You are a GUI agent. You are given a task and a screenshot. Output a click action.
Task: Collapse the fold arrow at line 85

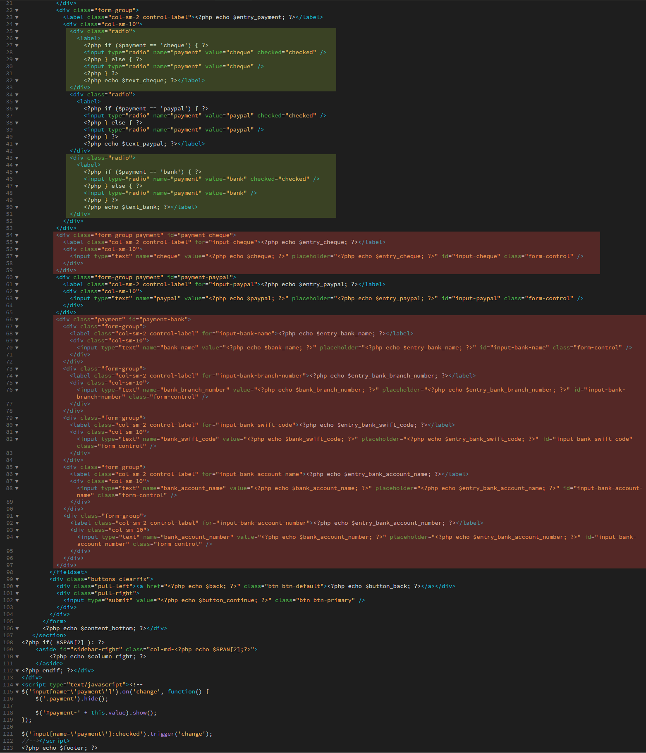17,467
